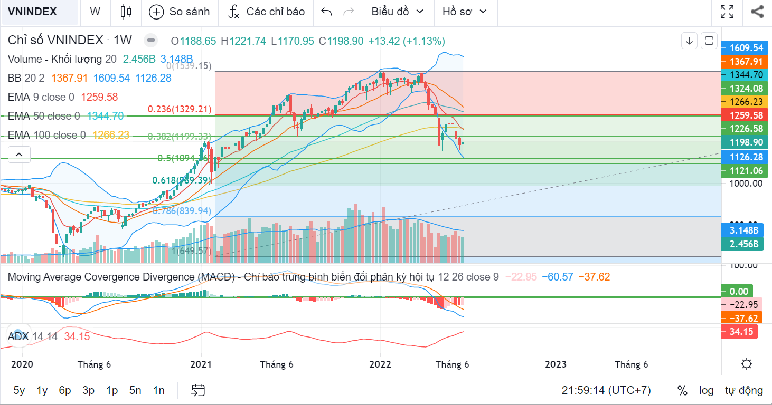Change the W weekly interval selector
This screenshot has width=772, height=405.
point(95,12)
